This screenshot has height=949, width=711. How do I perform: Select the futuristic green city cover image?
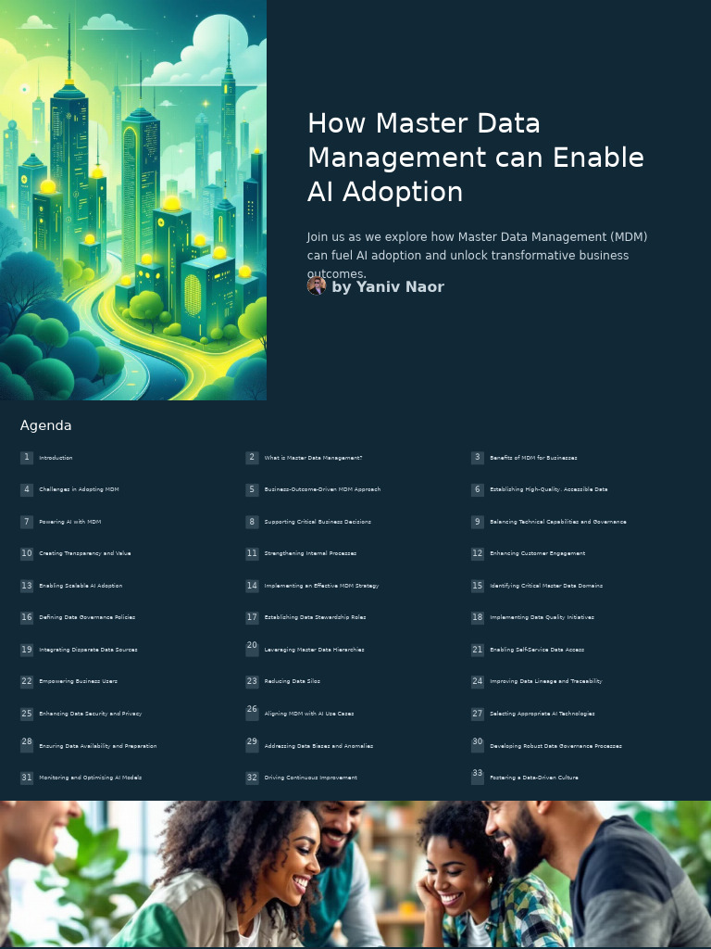point(133,200)
